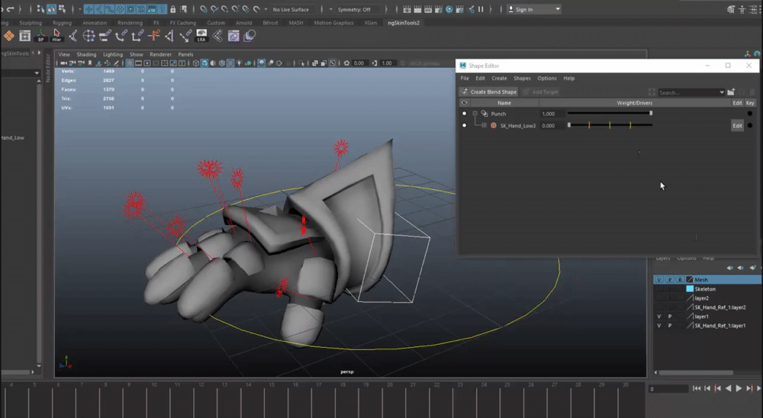Toggle visibility dot for Punch blend shape
Screen dimensions: 763x418
(464, 114)
